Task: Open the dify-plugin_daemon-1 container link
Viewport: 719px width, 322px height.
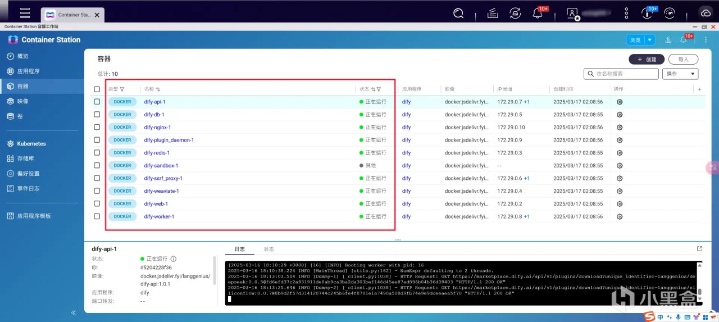Action: [169, 140]
